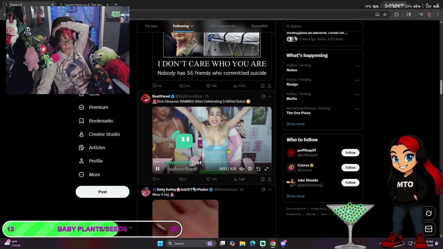
Task: Switch to the BunnyNet tab
Action: (259, 26)
